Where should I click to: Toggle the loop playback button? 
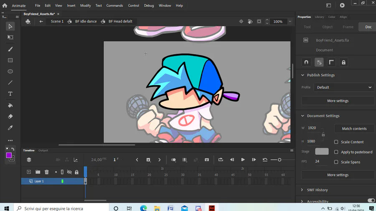pyautogui.click(x=221, y=160)
